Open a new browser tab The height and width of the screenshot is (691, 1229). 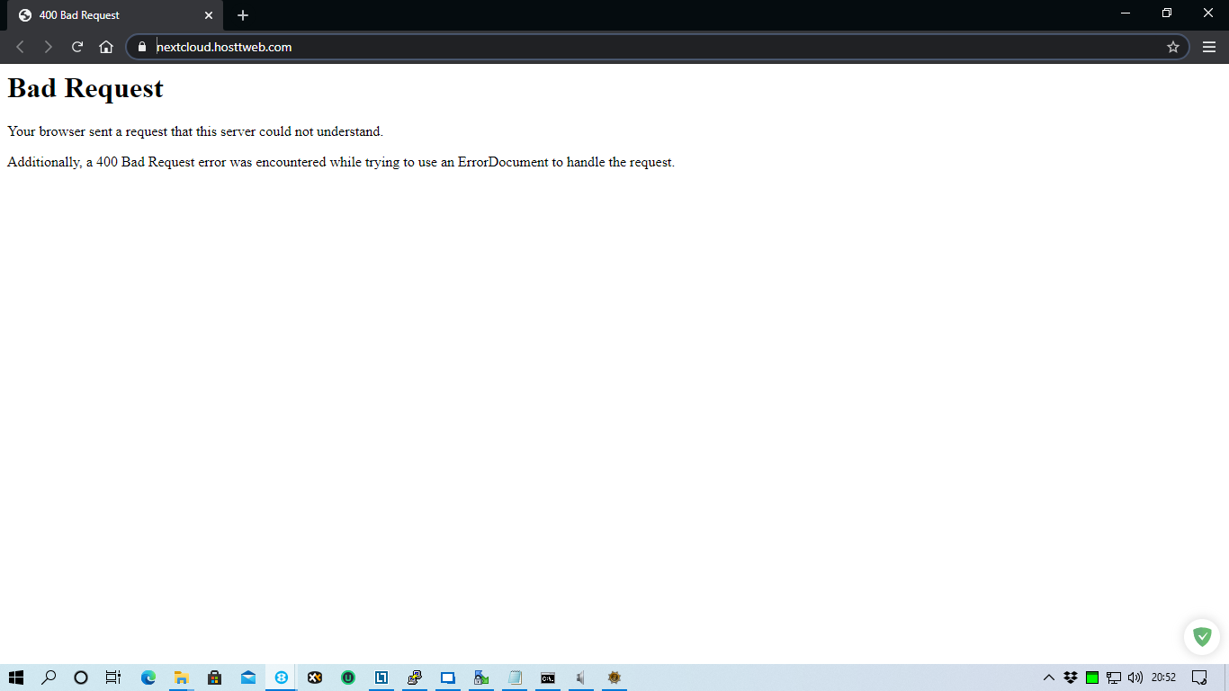point(242,15)
